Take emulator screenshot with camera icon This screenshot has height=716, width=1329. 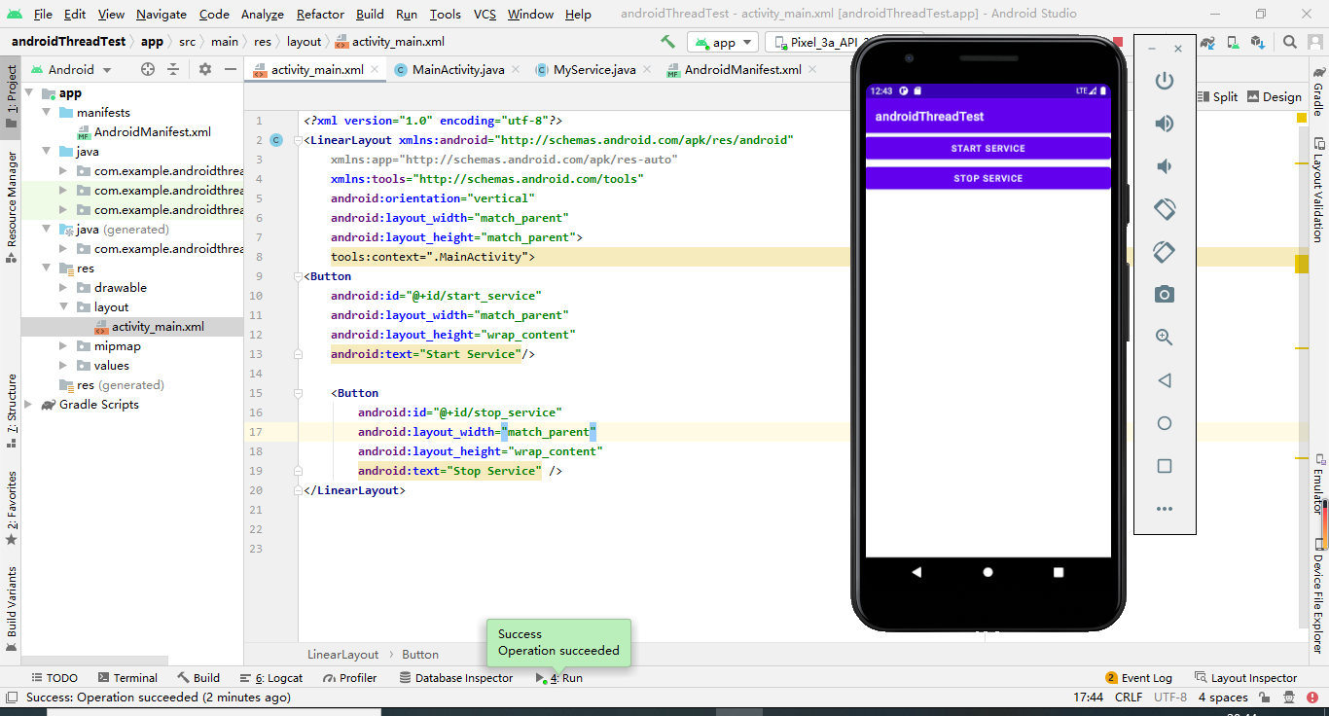[1165, 295]
